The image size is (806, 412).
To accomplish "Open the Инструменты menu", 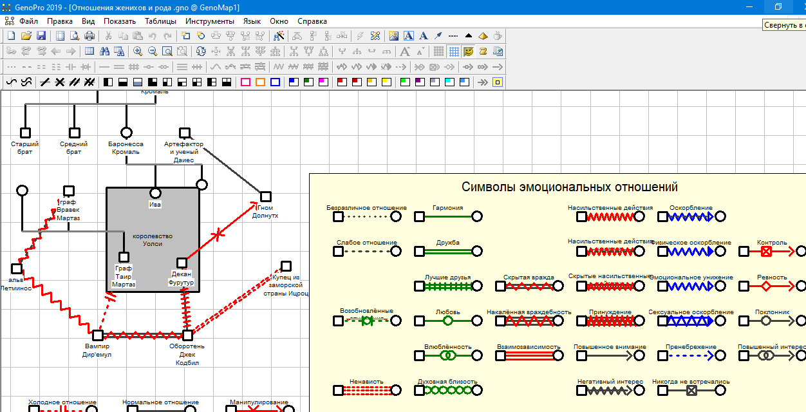I will point(209,21).
